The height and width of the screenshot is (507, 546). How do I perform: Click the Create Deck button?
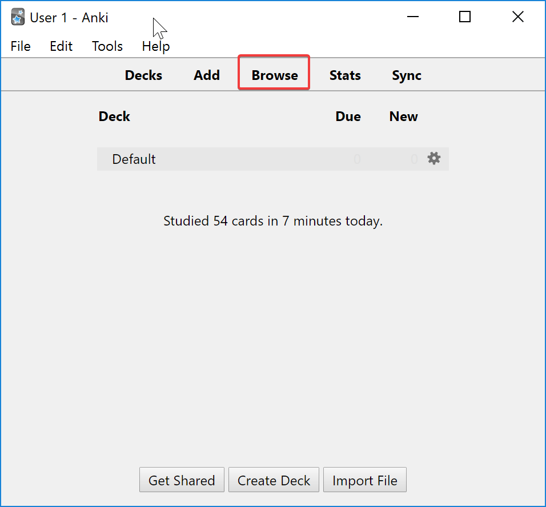(274, 480)
